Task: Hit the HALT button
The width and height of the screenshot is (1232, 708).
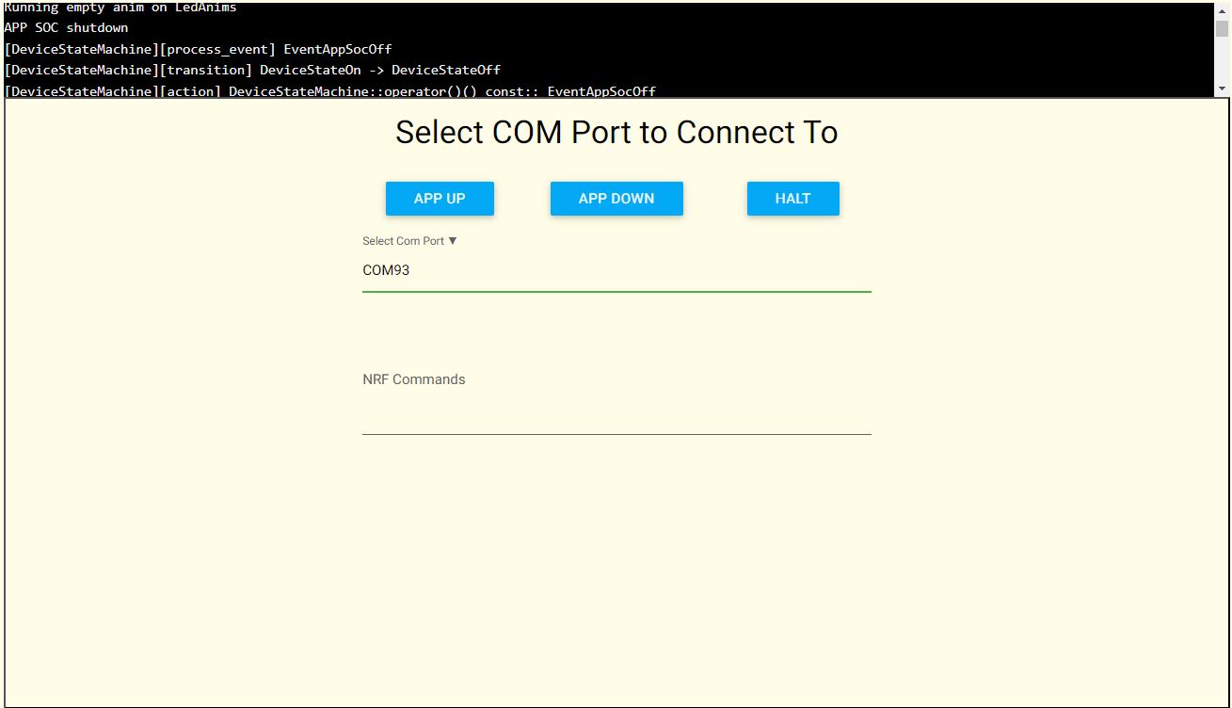Action: tap(792, 199)
